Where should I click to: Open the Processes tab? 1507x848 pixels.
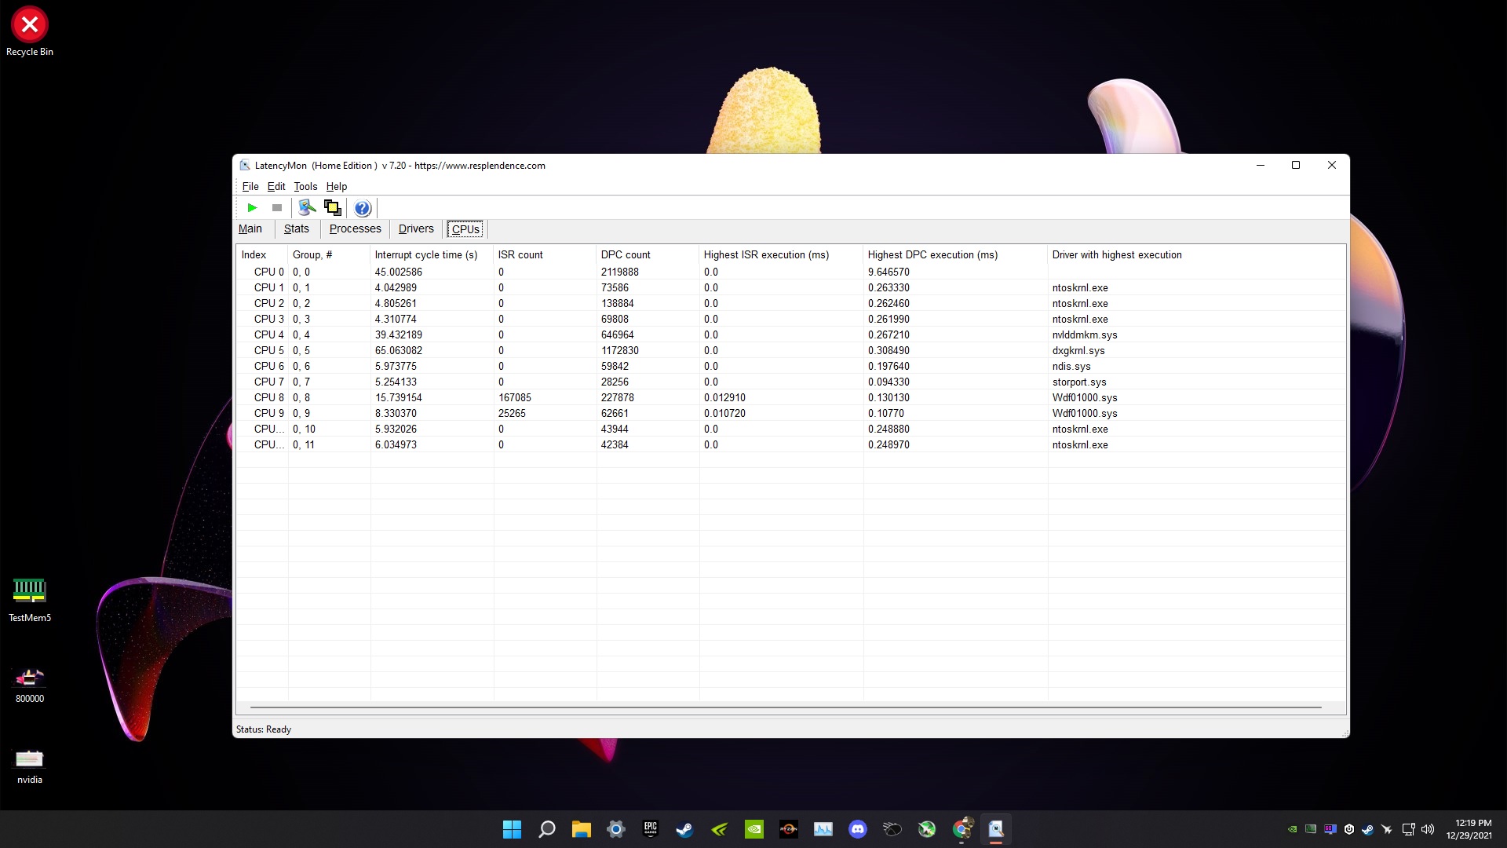tap(355, 228)
